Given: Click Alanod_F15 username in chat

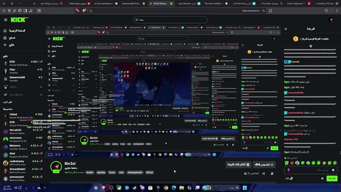Looking at the screenshot, I should tap(291, 139).
